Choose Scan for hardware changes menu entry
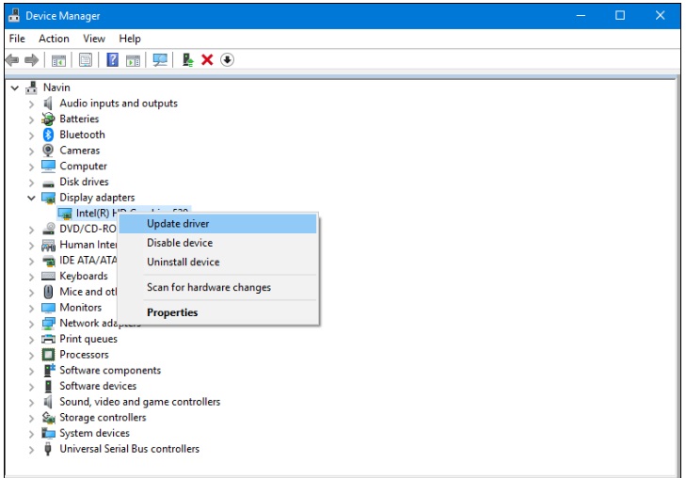This screenshot has height=478, width=686. [x=218, y=287]
